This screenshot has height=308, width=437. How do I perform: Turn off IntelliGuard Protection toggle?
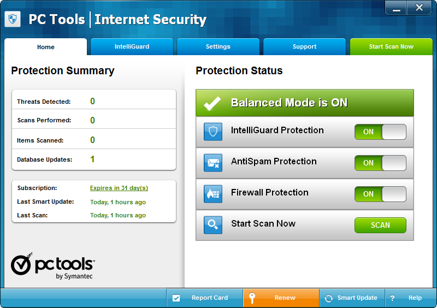coord(380,132)
